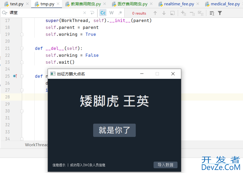Click line number 17 in gutter
The image size is (243, 173).
coord(7,20)
